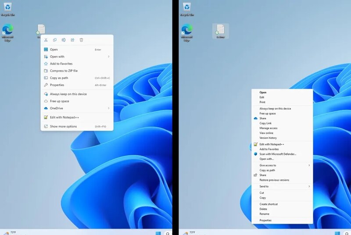
Task: Expand Send to submenu
Action: point(282,186)
